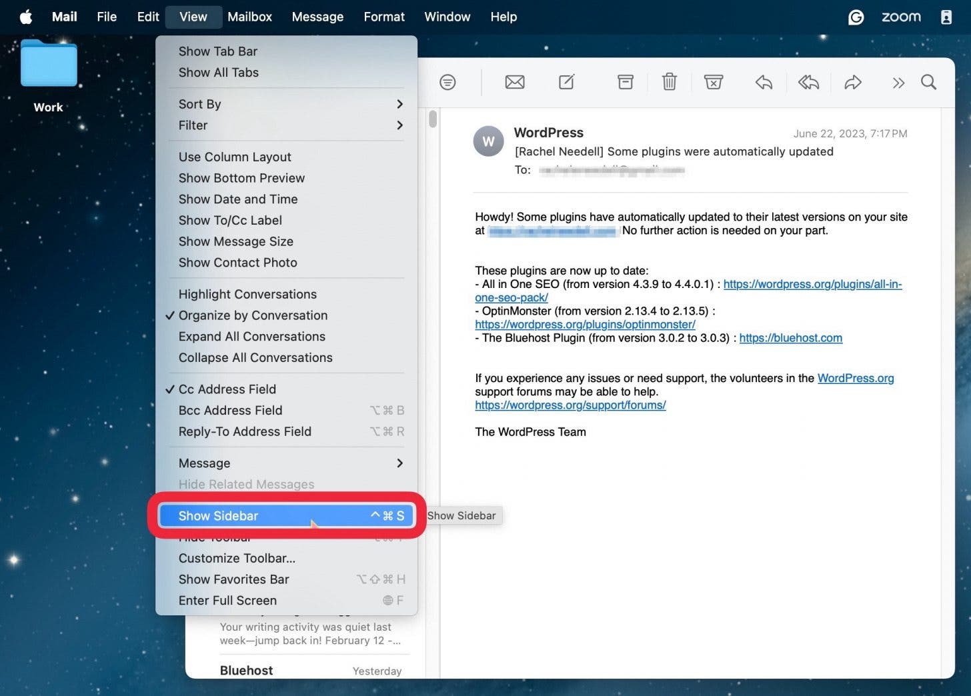Screen dimensions: 971x696
Task: Select Expand All Conversations
Action: click(287, 337)
